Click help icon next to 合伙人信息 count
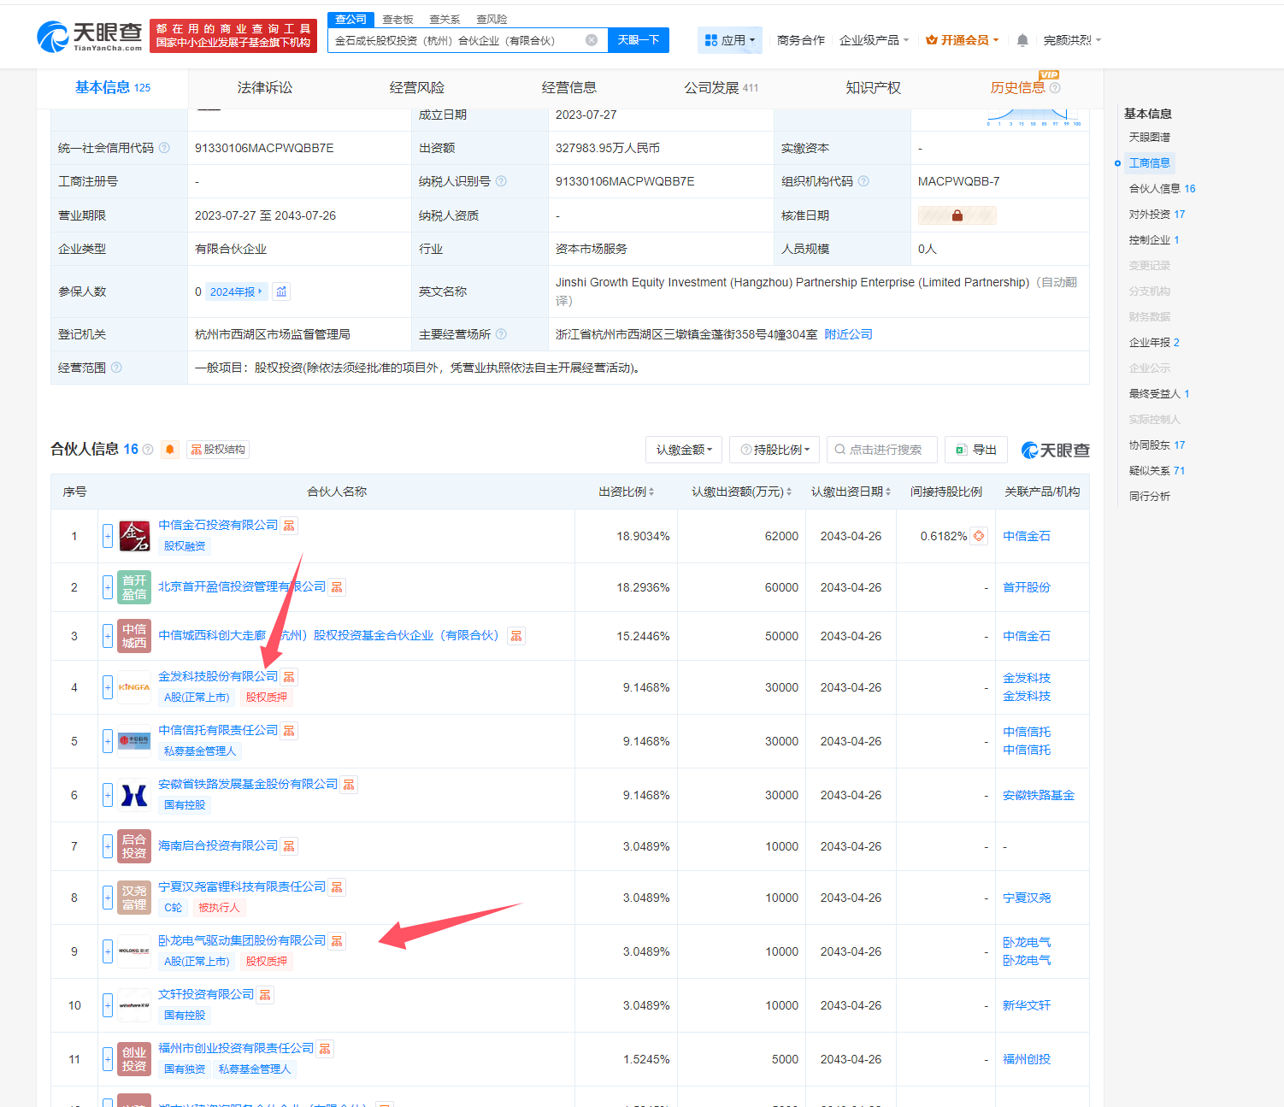Image resolution: width=1284 pixels, height=1107 pixels. (148, 450)
